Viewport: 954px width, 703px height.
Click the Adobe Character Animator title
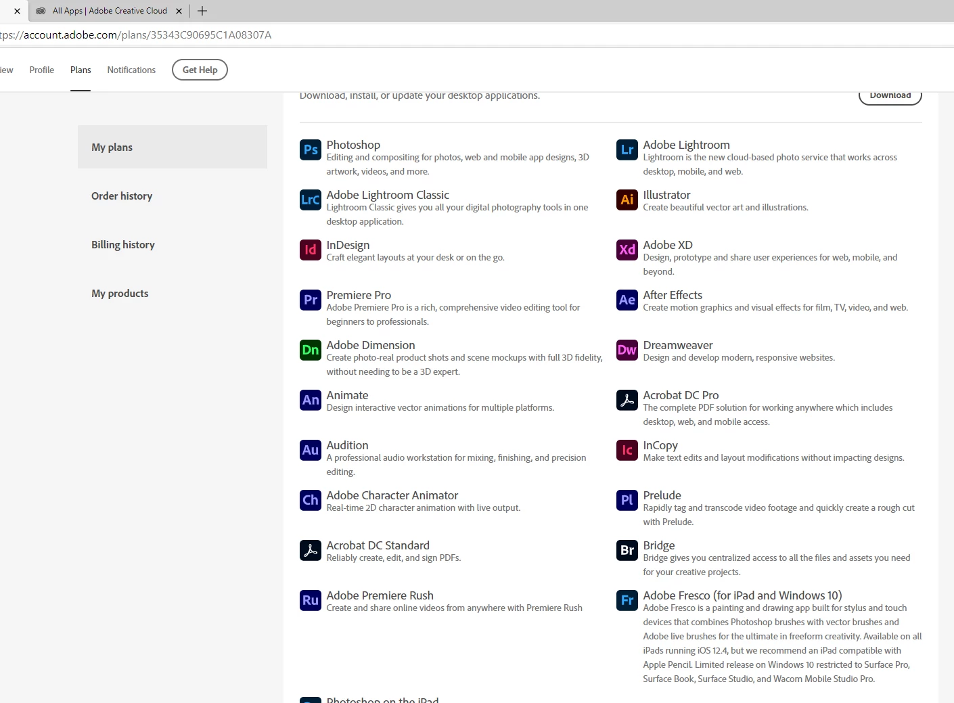coord(392,495)
